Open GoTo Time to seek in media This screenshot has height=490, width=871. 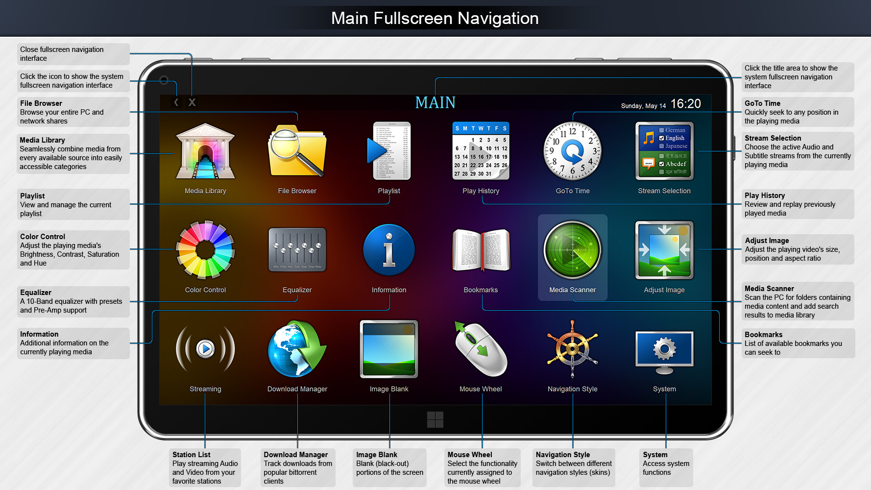572,151
